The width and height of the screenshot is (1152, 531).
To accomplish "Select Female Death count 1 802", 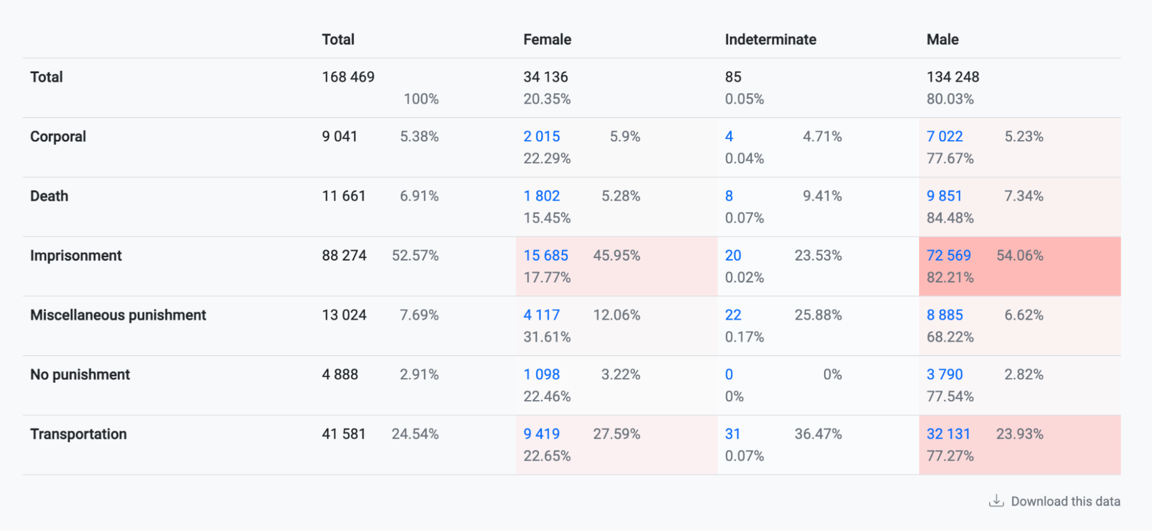I will click(x=541, y=196).
